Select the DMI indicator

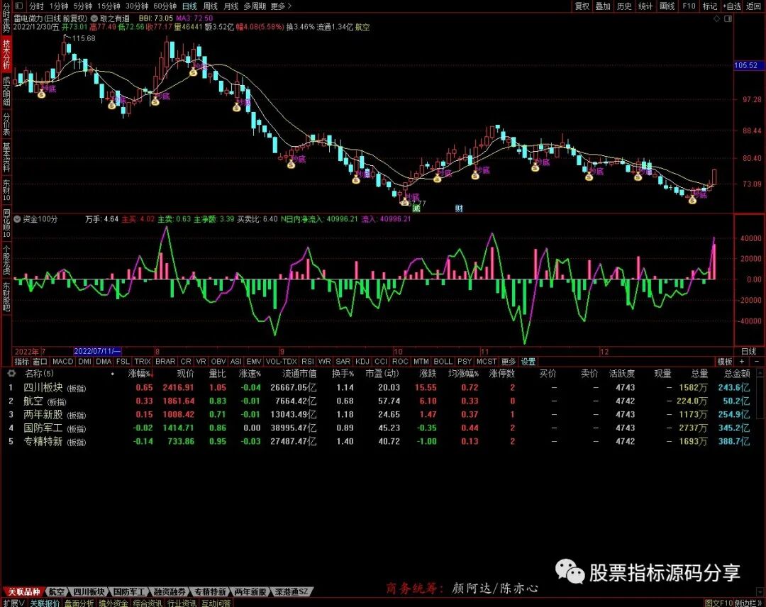(84, 362)
